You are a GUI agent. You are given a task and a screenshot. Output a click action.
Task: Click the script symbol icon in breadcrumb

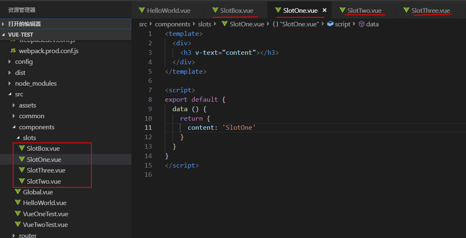click(x=330, y=24)
